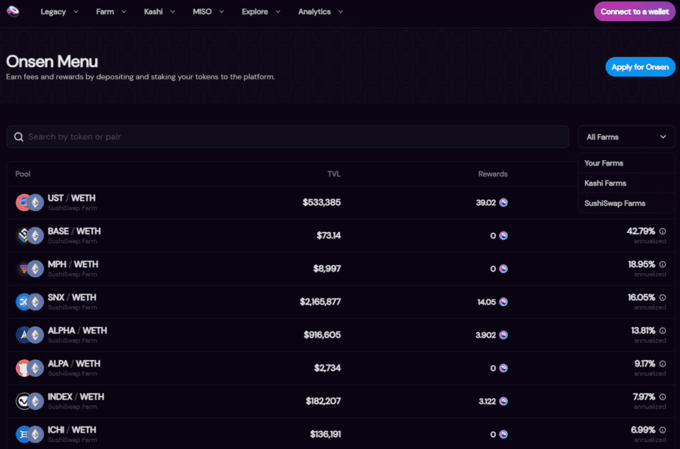Click the Sushi reward icon beside 14.05

(x=503, y=302)
